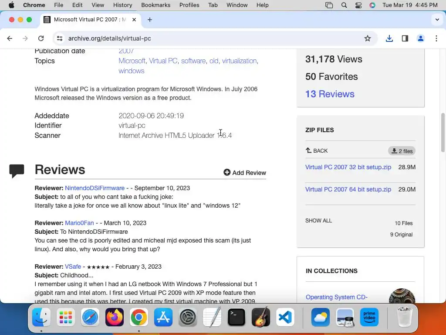
Task: Reload the archive.org page
Action: coord(41,38)
